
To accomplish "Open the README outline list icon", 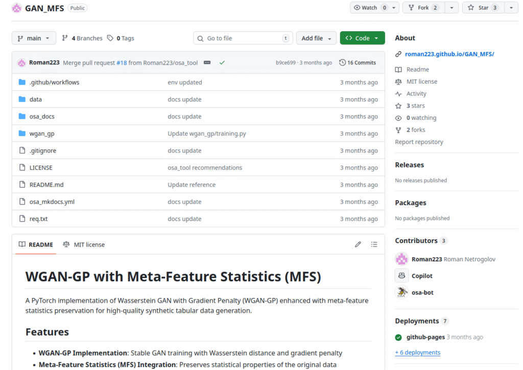I will coord(374,244).
